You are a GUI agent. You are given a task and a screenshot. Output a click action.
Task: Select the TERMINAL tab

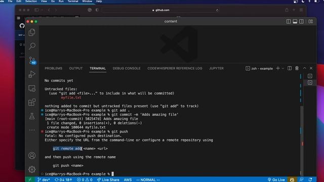pos(98,68)
